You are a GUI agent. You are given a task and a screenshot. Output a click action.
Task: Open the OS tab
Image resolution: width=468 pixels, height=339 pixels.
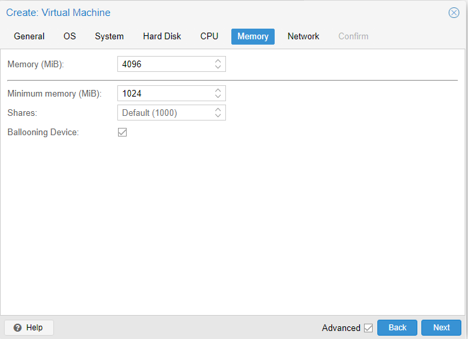point(69,37)
